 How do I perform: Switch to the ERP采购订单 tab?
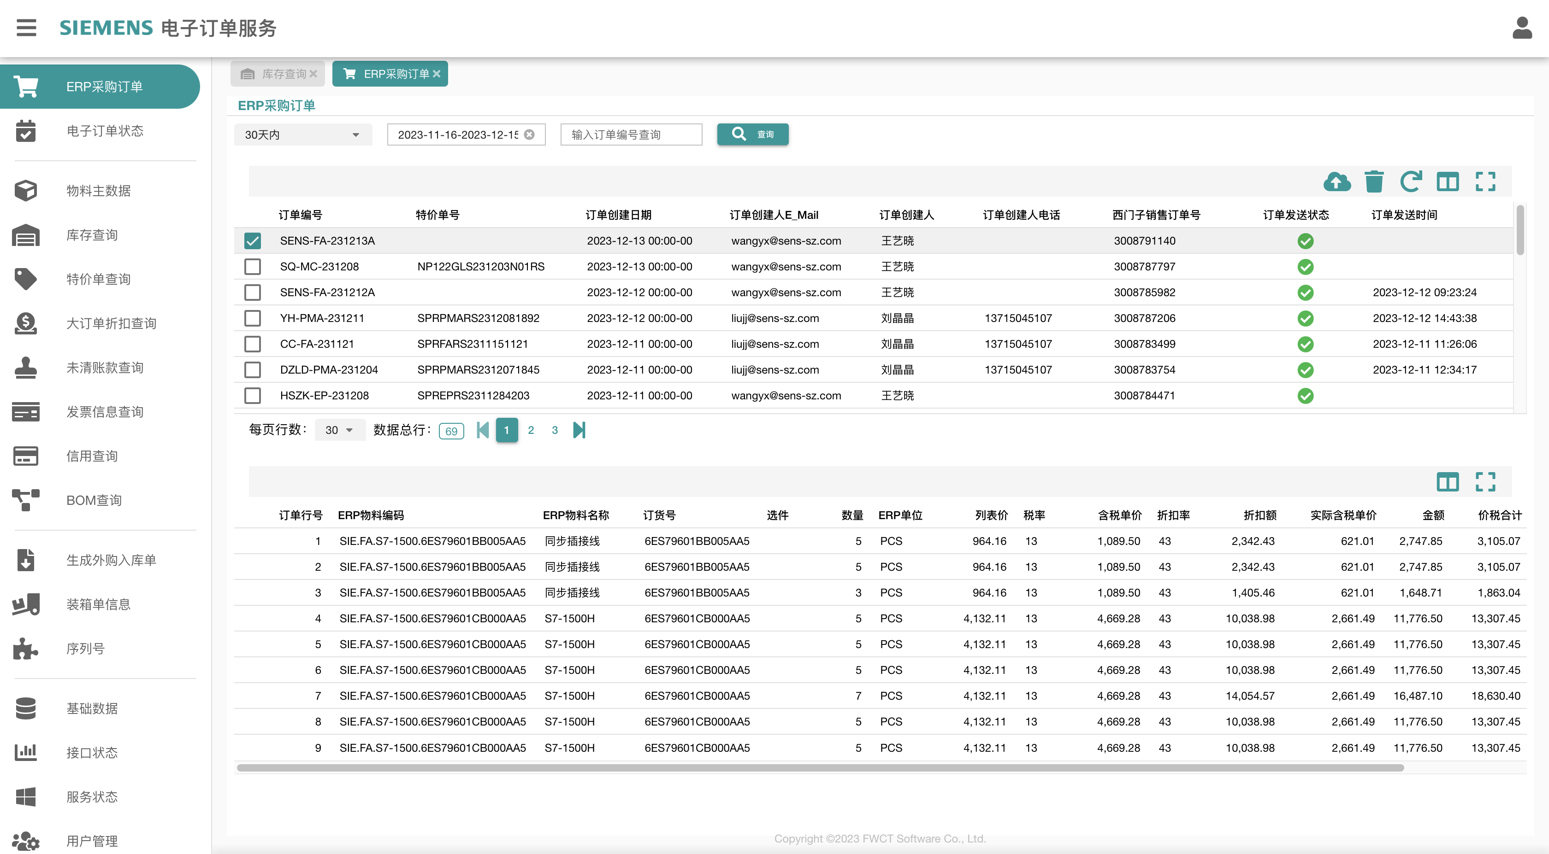pyautogui.click(x=390, y=74)
